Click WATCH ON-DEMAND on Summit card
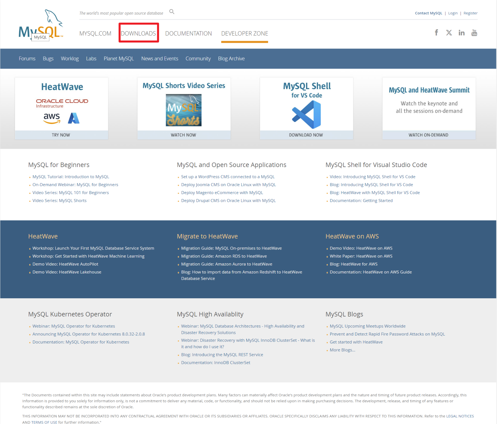Image resolution: width=497 pixels, height=424 pixels. tap(428, 135)
